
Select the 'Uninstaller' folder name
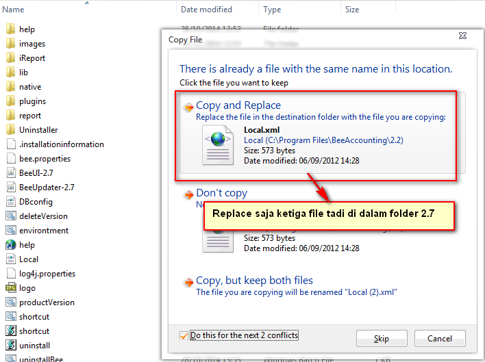(38, 130)
